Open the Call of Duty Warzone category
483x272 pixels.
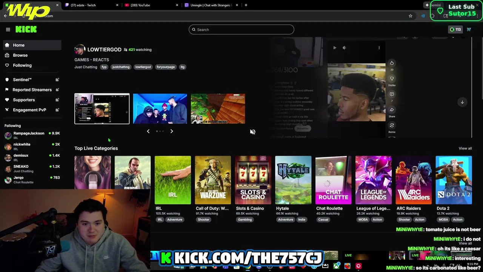point(213,180)
